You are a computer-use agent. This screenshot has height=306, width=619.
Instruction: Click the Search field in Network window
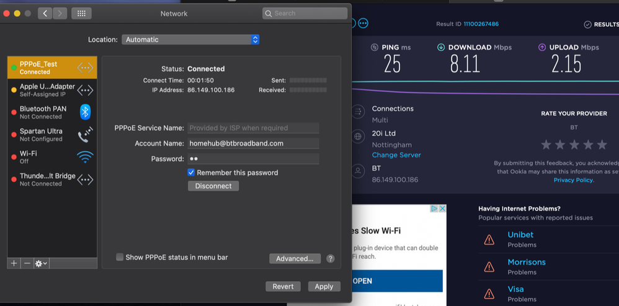(305, 14)
